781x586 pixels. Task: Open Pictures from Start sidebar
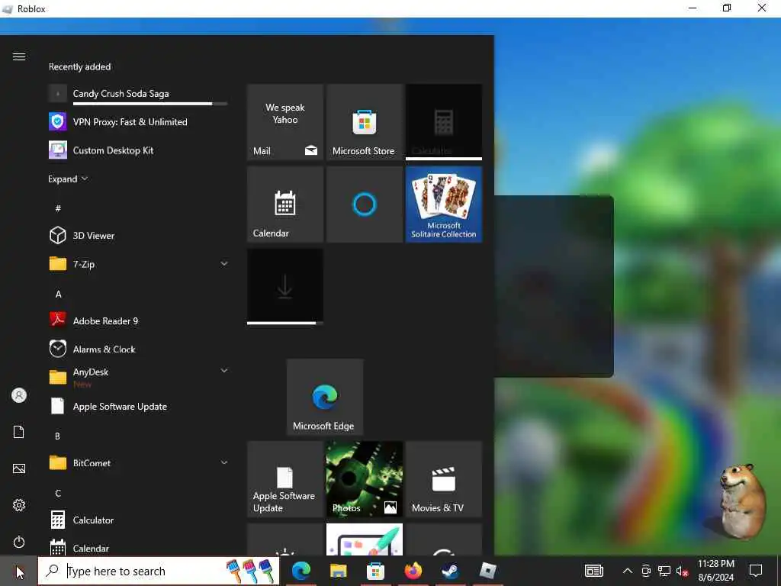(19, 469)
